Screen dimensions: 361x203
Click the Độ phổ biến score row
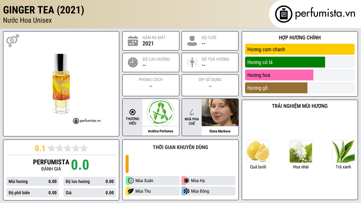click(32, 193)
